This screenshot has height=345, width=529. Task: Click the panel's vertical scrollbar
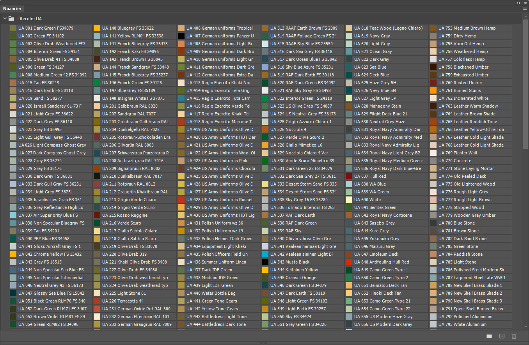525,84
